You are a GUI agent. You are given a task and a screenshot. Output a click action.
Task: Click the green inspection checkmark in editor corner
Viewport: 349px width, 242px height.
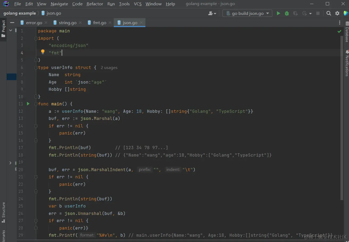click(339, 31)
